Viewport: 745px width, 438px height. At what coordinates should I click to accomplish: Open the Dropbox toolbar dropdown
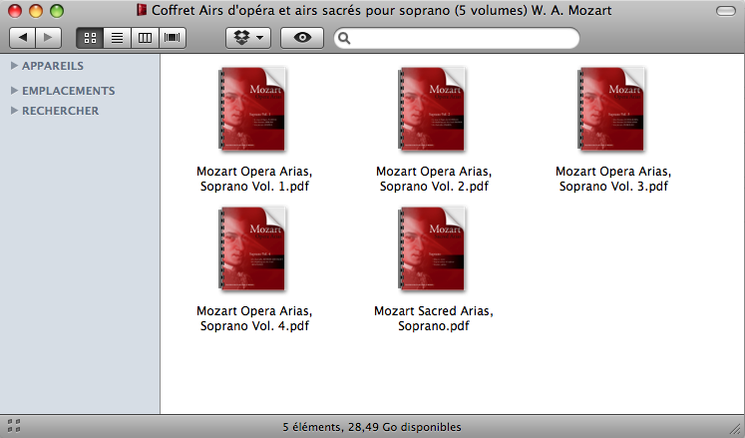tap(248, 38)
